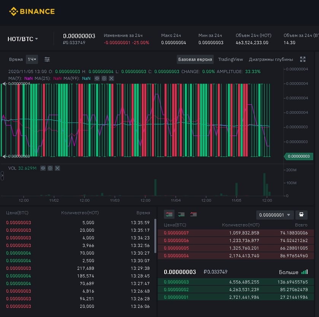
Task: Click the current price tag 0.00000003 on axis
Action: [298, 156]
